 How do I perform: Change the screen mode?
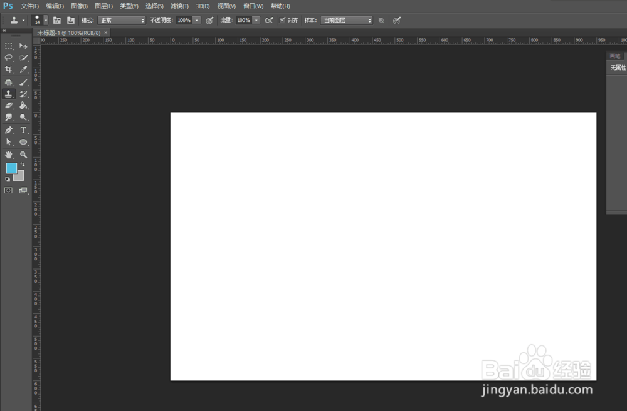coord(23,190)
